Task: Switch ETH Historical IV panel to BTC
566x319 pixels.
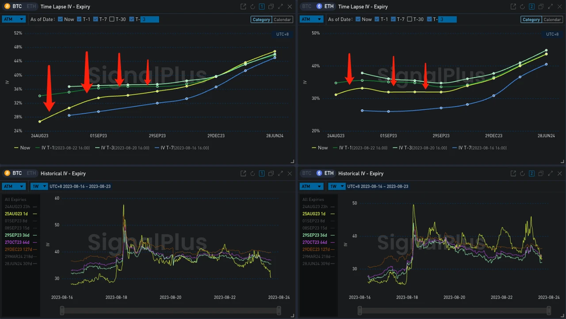Action: tap(307, 174)
